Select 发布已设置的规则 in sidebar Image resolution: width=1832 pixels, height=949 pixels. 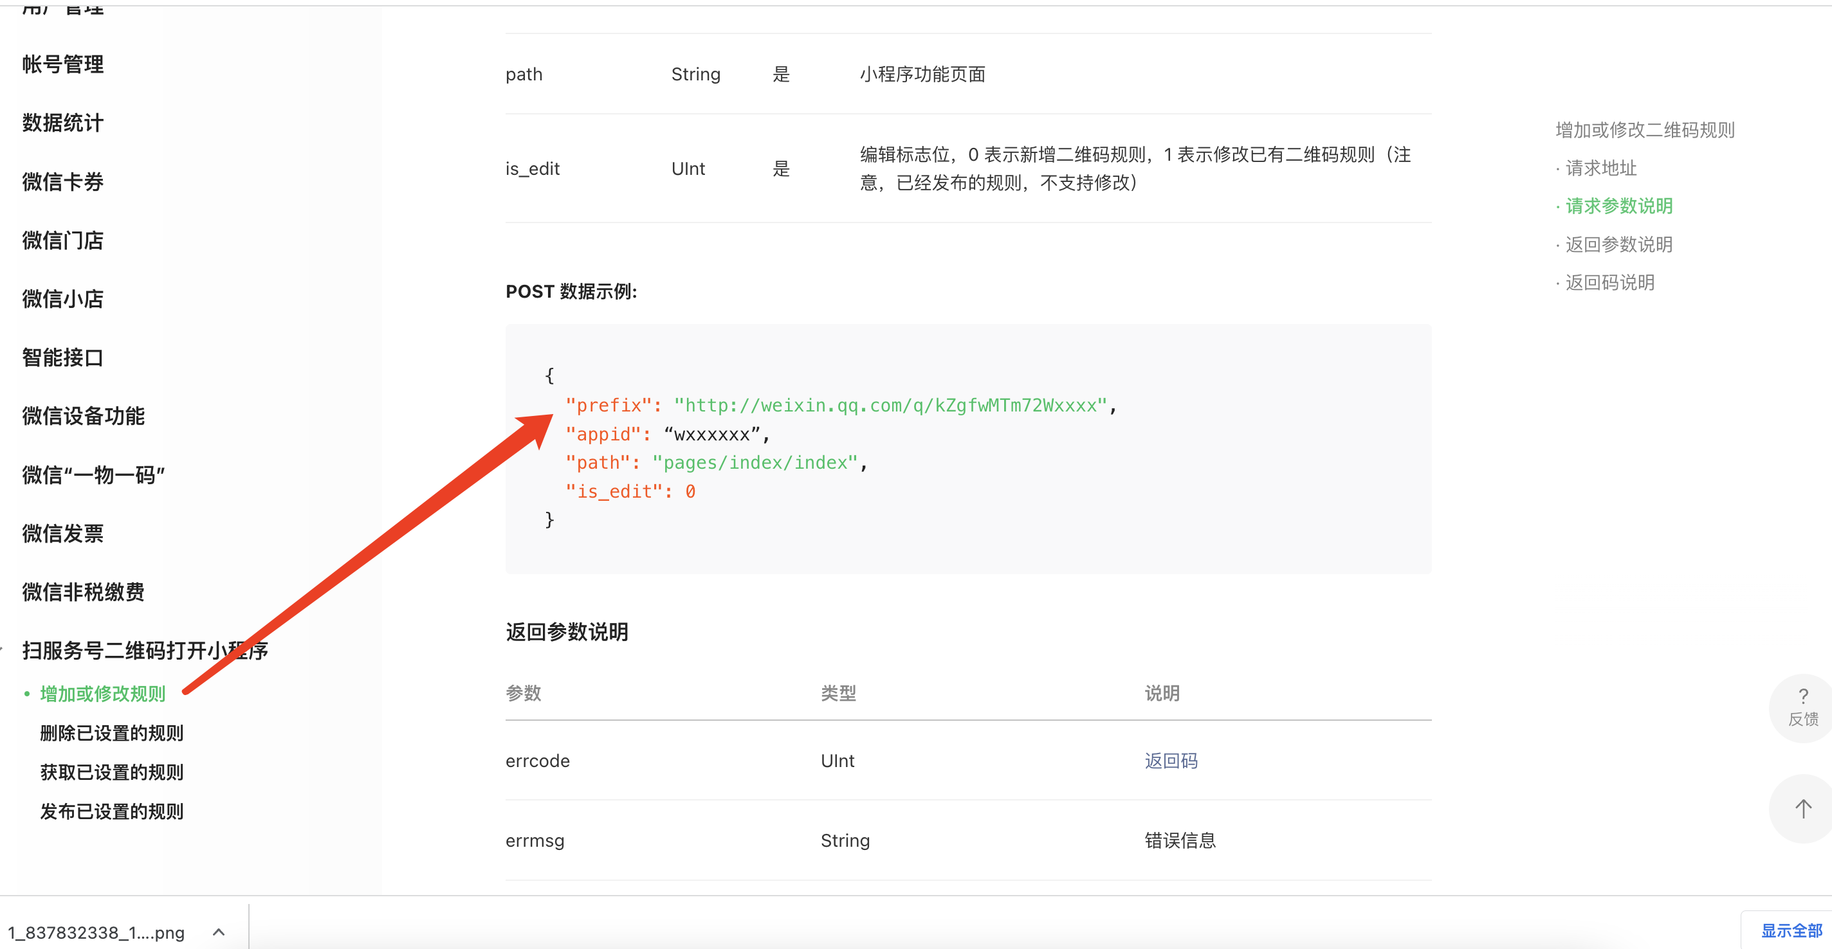[x=112, y=811]
